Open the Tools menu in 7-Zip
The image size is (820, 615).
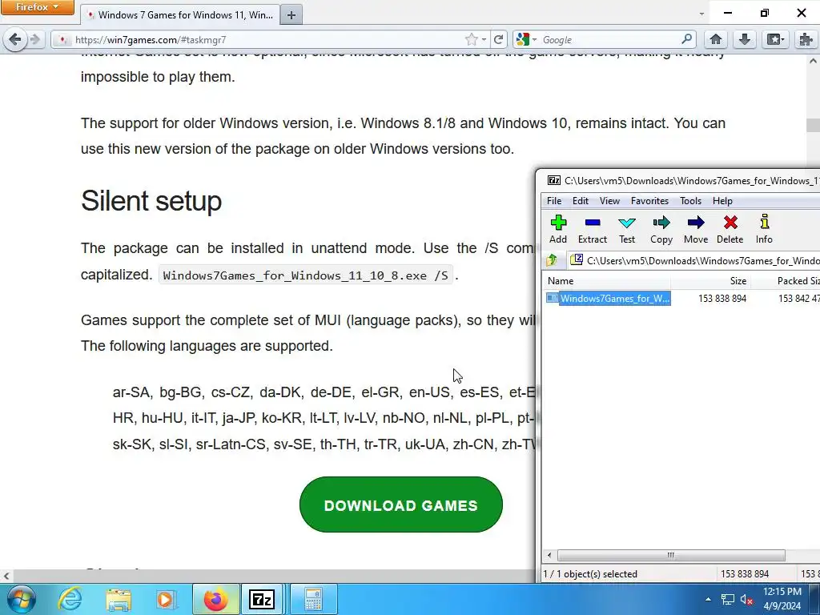[690, 201]
